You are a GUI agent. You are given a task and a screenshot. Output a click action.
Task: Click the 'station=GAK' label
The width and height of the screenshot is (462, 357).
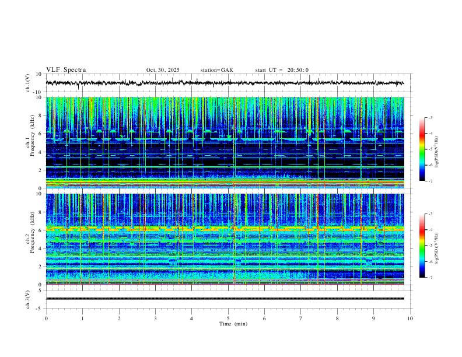216,70
